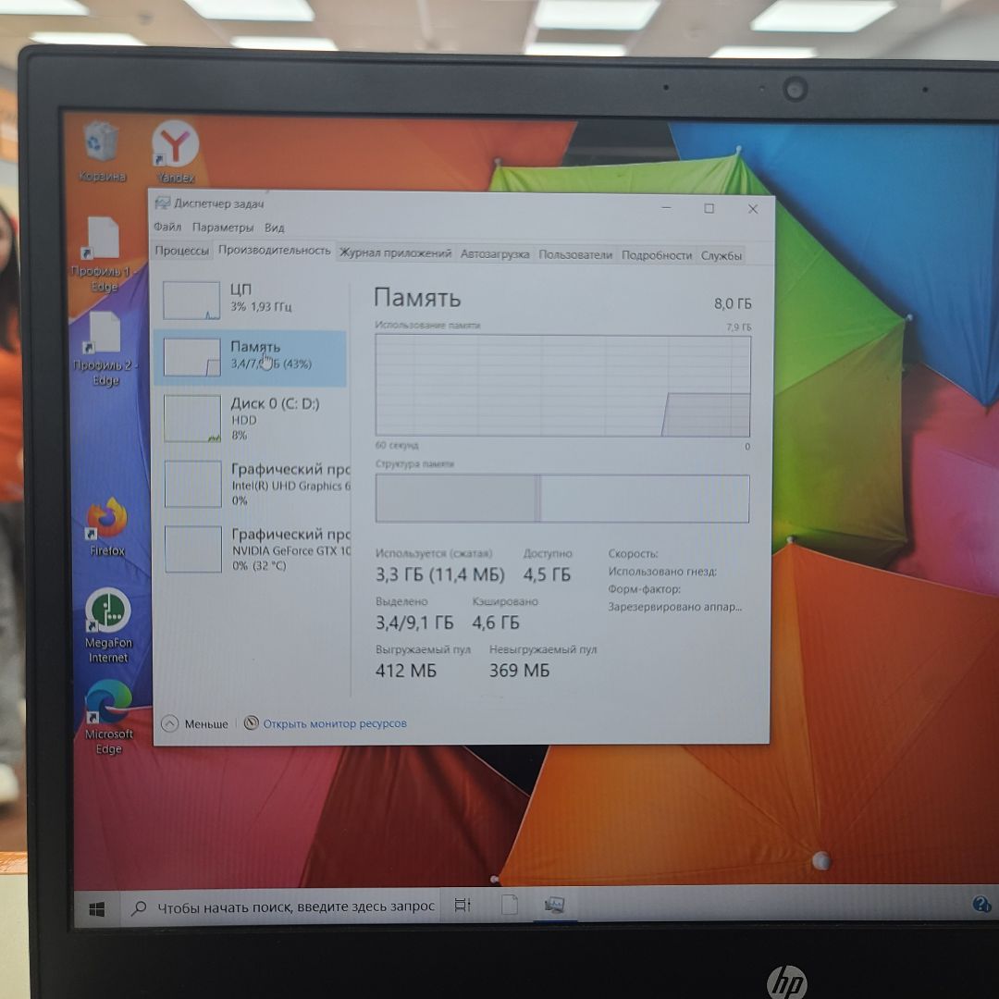Viewport: 999px width, 999px height.
Task: Switch to the Процессы tab
Action: 181,252
